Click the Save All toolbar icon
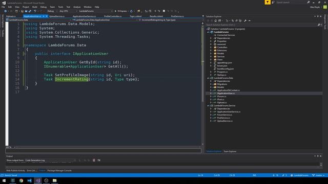The image size is (328, 184). [x=30, y=11]
